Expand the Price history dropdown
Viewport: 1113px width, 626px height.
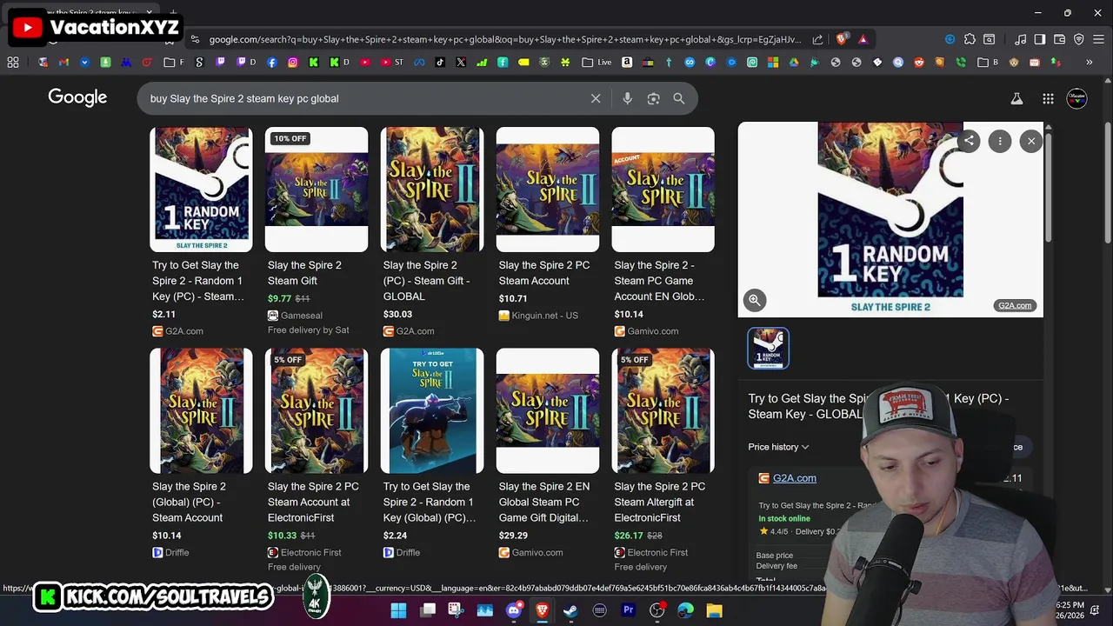[x=778, y=447]
